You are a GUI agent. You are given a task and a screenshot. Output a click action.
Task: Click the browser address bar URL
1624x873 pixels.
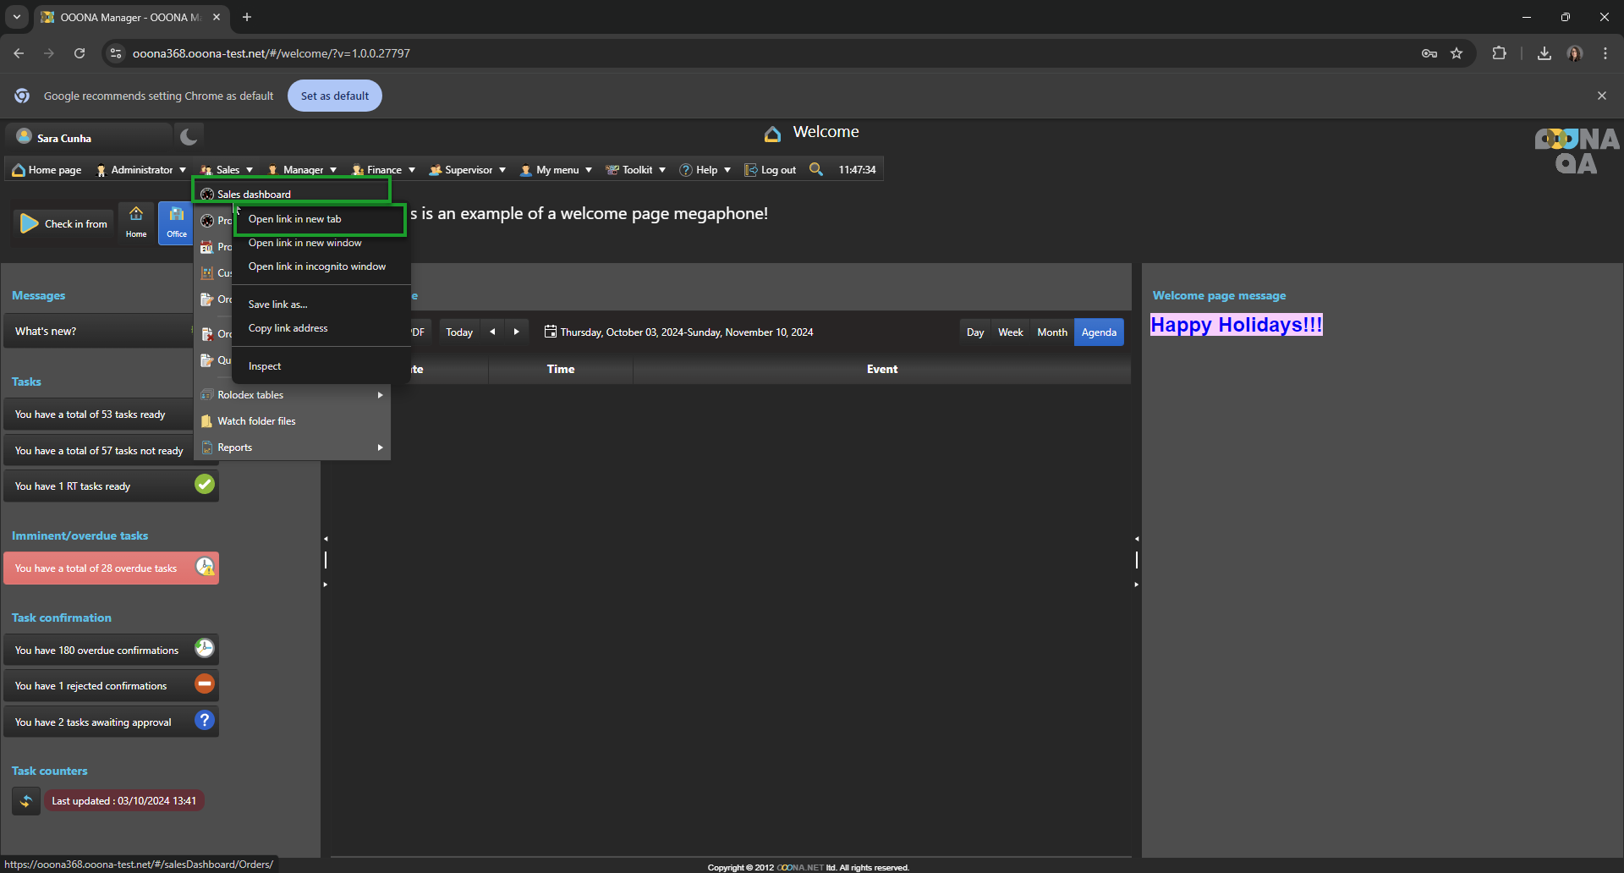271,53
